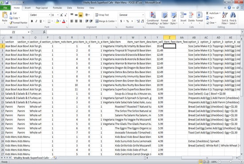Image resolution: width=244 pixels, height=164 pixels.
Task: Align cell text left
Action: [72, 21]
